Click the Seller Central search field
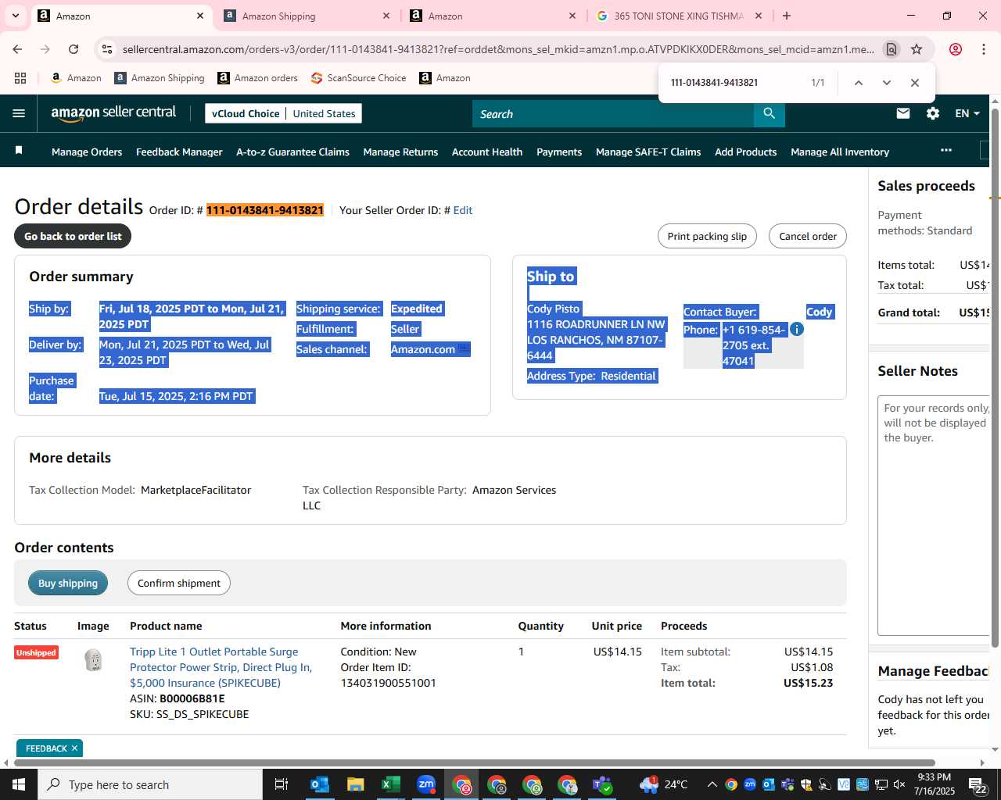The width and height of the screenshot is (1001, 800). pyautogui.click(x=613, y=114)
